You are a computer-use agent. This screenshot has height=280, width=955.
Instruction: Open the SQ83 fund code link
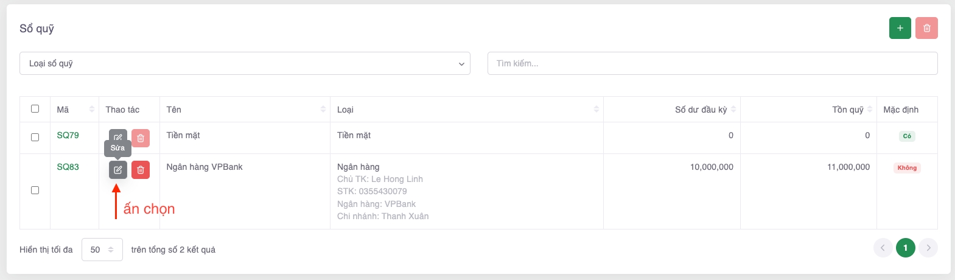tap(68, 167)
